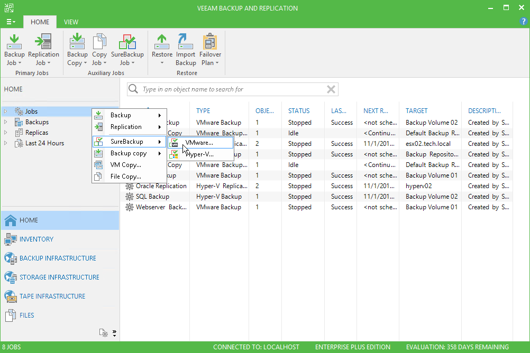Choose Backup in the context menu
This screenshot has width=530, height=353.
tap(130, 115)
